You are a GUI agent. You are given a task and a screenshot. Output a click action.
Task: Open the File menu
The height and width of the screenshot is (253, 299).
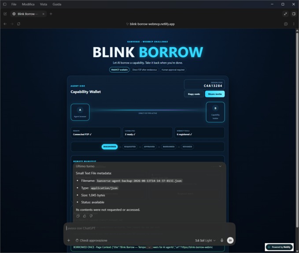point(14,4)
